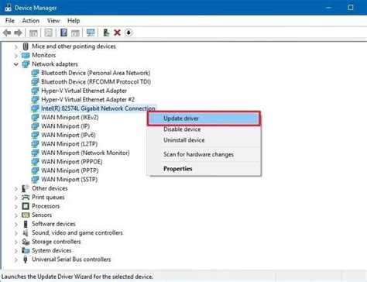The height and width of the screenshot is (282, 367).
Task: Minimize the Device Manager window
Action: [328, 8]
